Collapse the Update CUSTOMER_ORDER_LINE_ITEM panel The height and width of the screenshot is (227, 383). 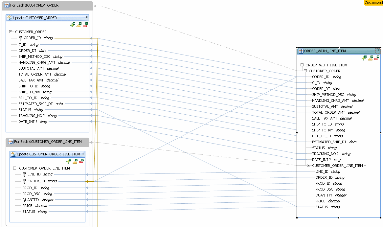[x=83, y=154]
